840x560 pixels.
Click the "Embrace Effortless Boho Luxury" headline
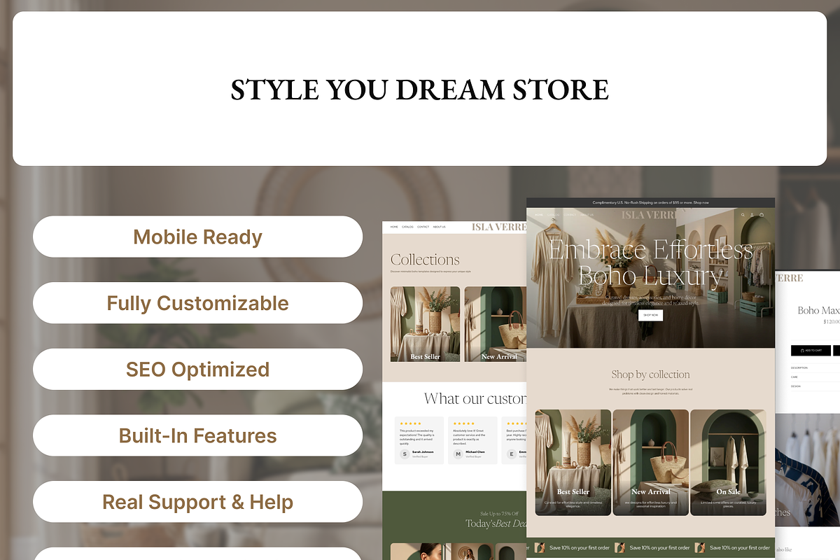(650, 263)
